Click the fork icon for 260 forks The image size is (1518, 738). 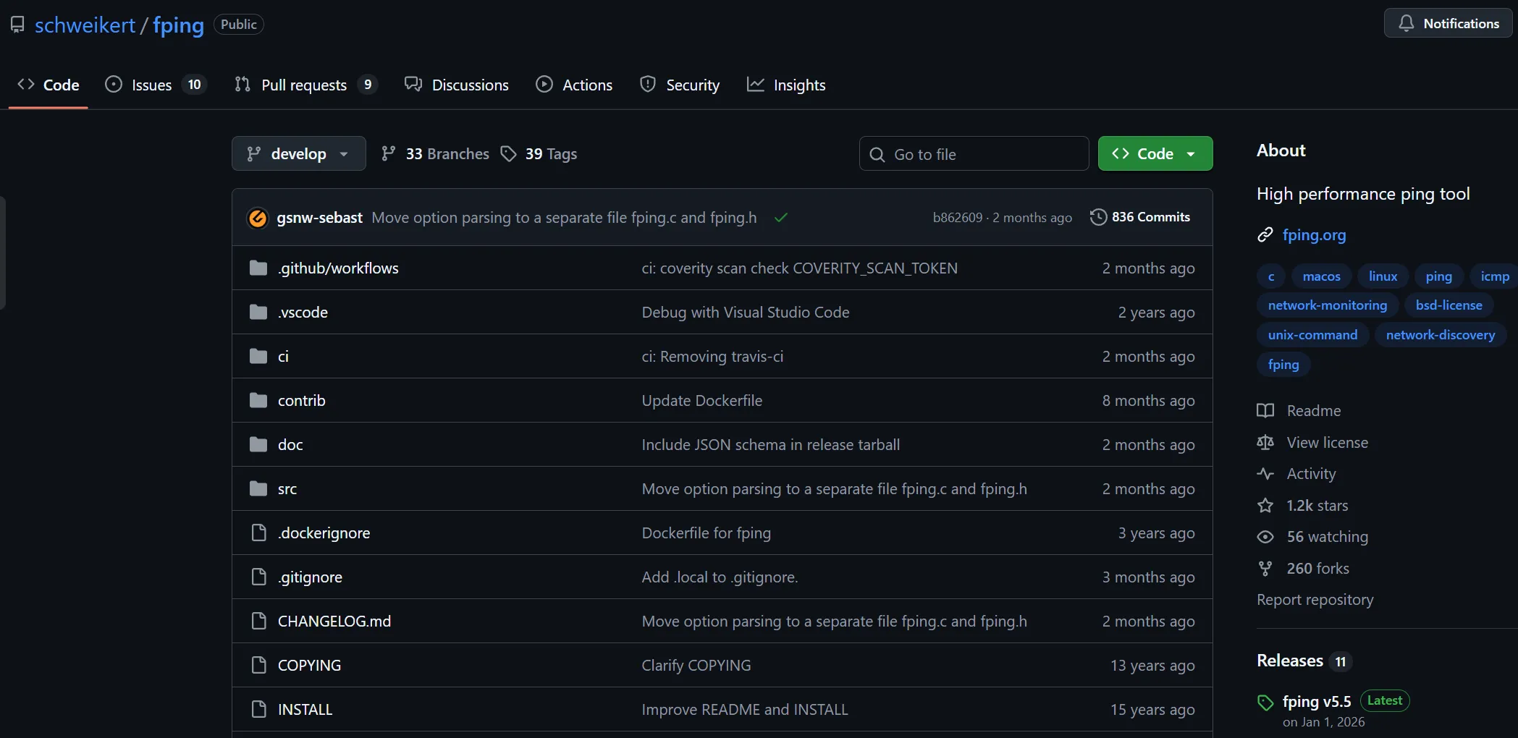coord(1265,569)
